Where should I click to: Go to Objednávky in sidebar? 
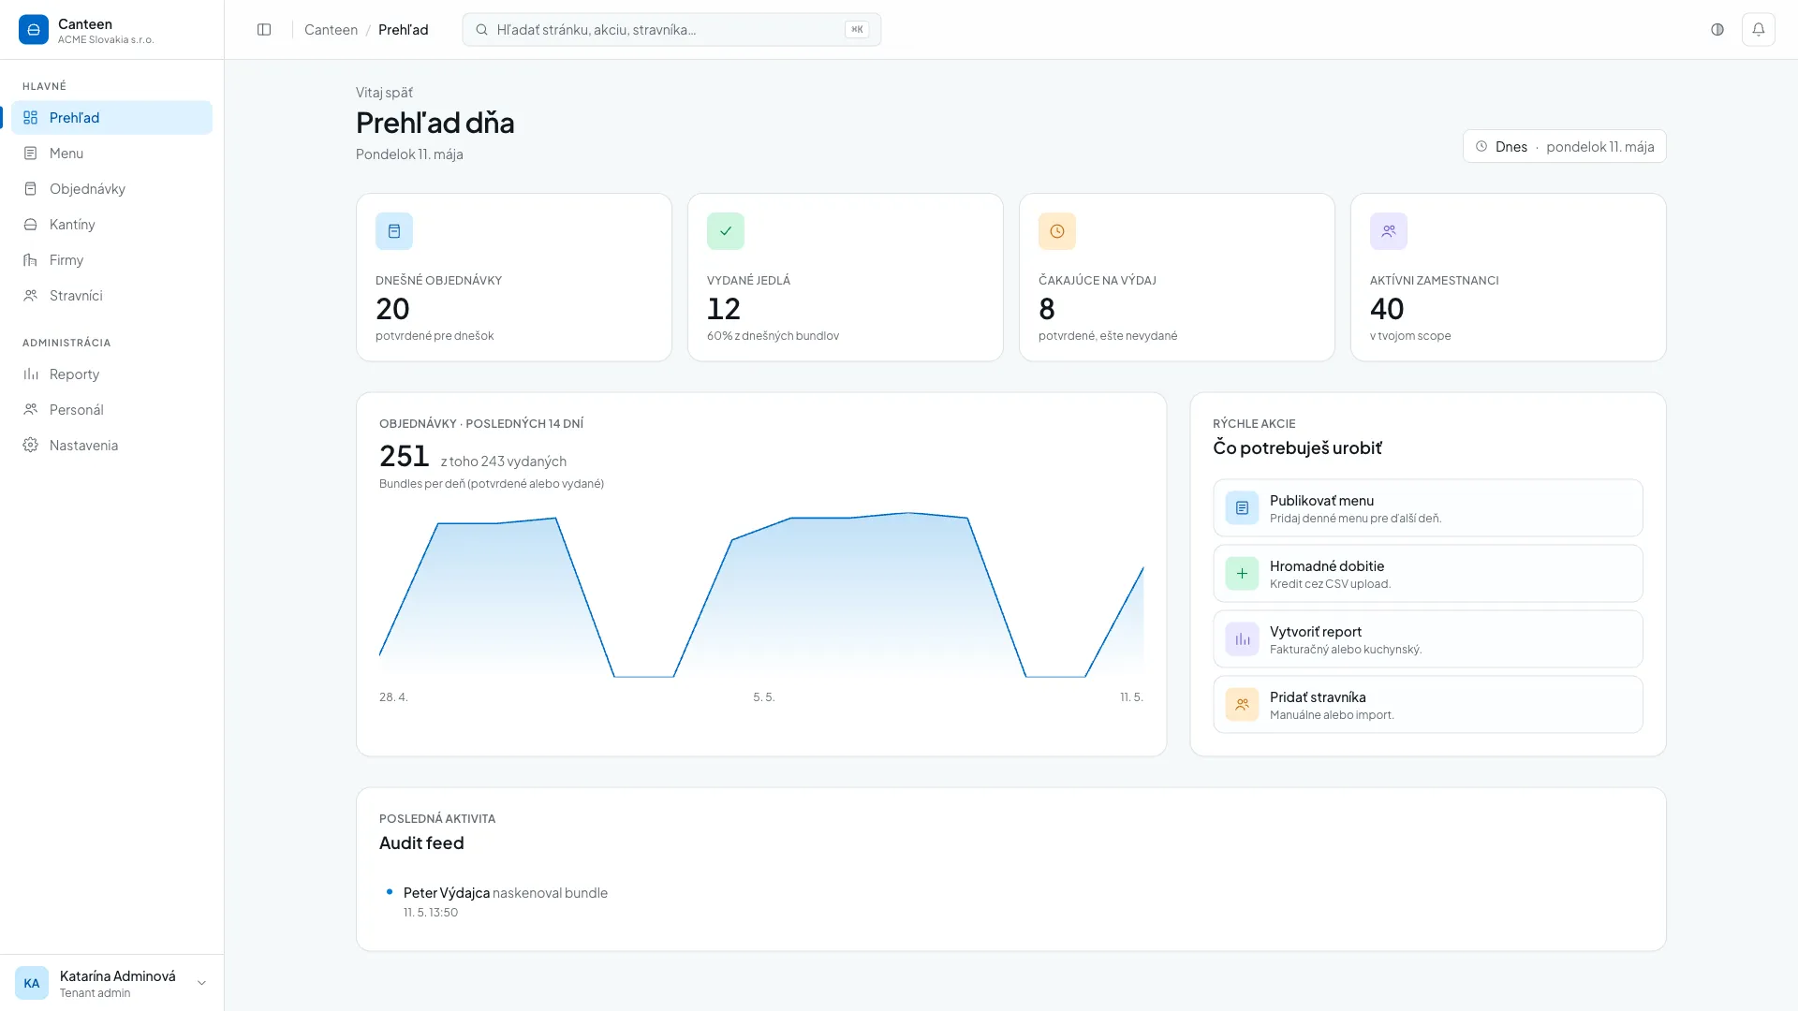coord(112,189)
